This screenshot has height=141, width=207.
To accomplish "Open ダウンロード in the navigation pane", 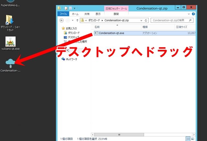I will (72, 33).
